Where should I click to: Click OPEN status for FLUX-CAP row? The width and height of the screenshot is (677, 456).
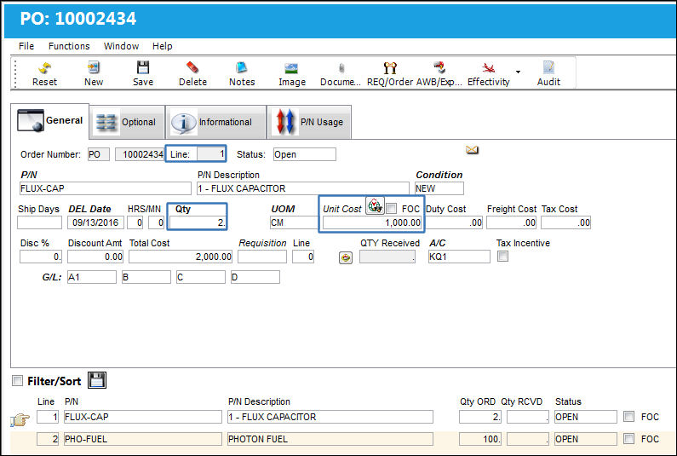(586, 417)
